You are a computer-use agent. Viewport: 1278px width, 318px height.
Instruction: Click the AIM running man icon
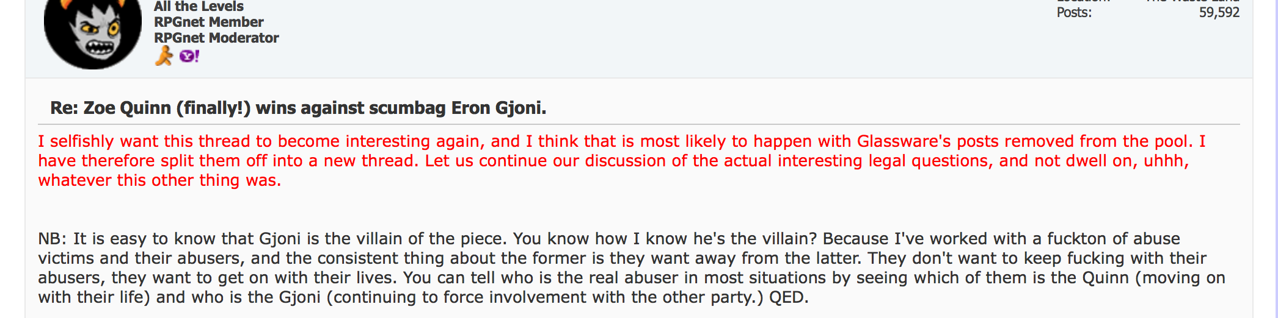(x=164, y=57)
